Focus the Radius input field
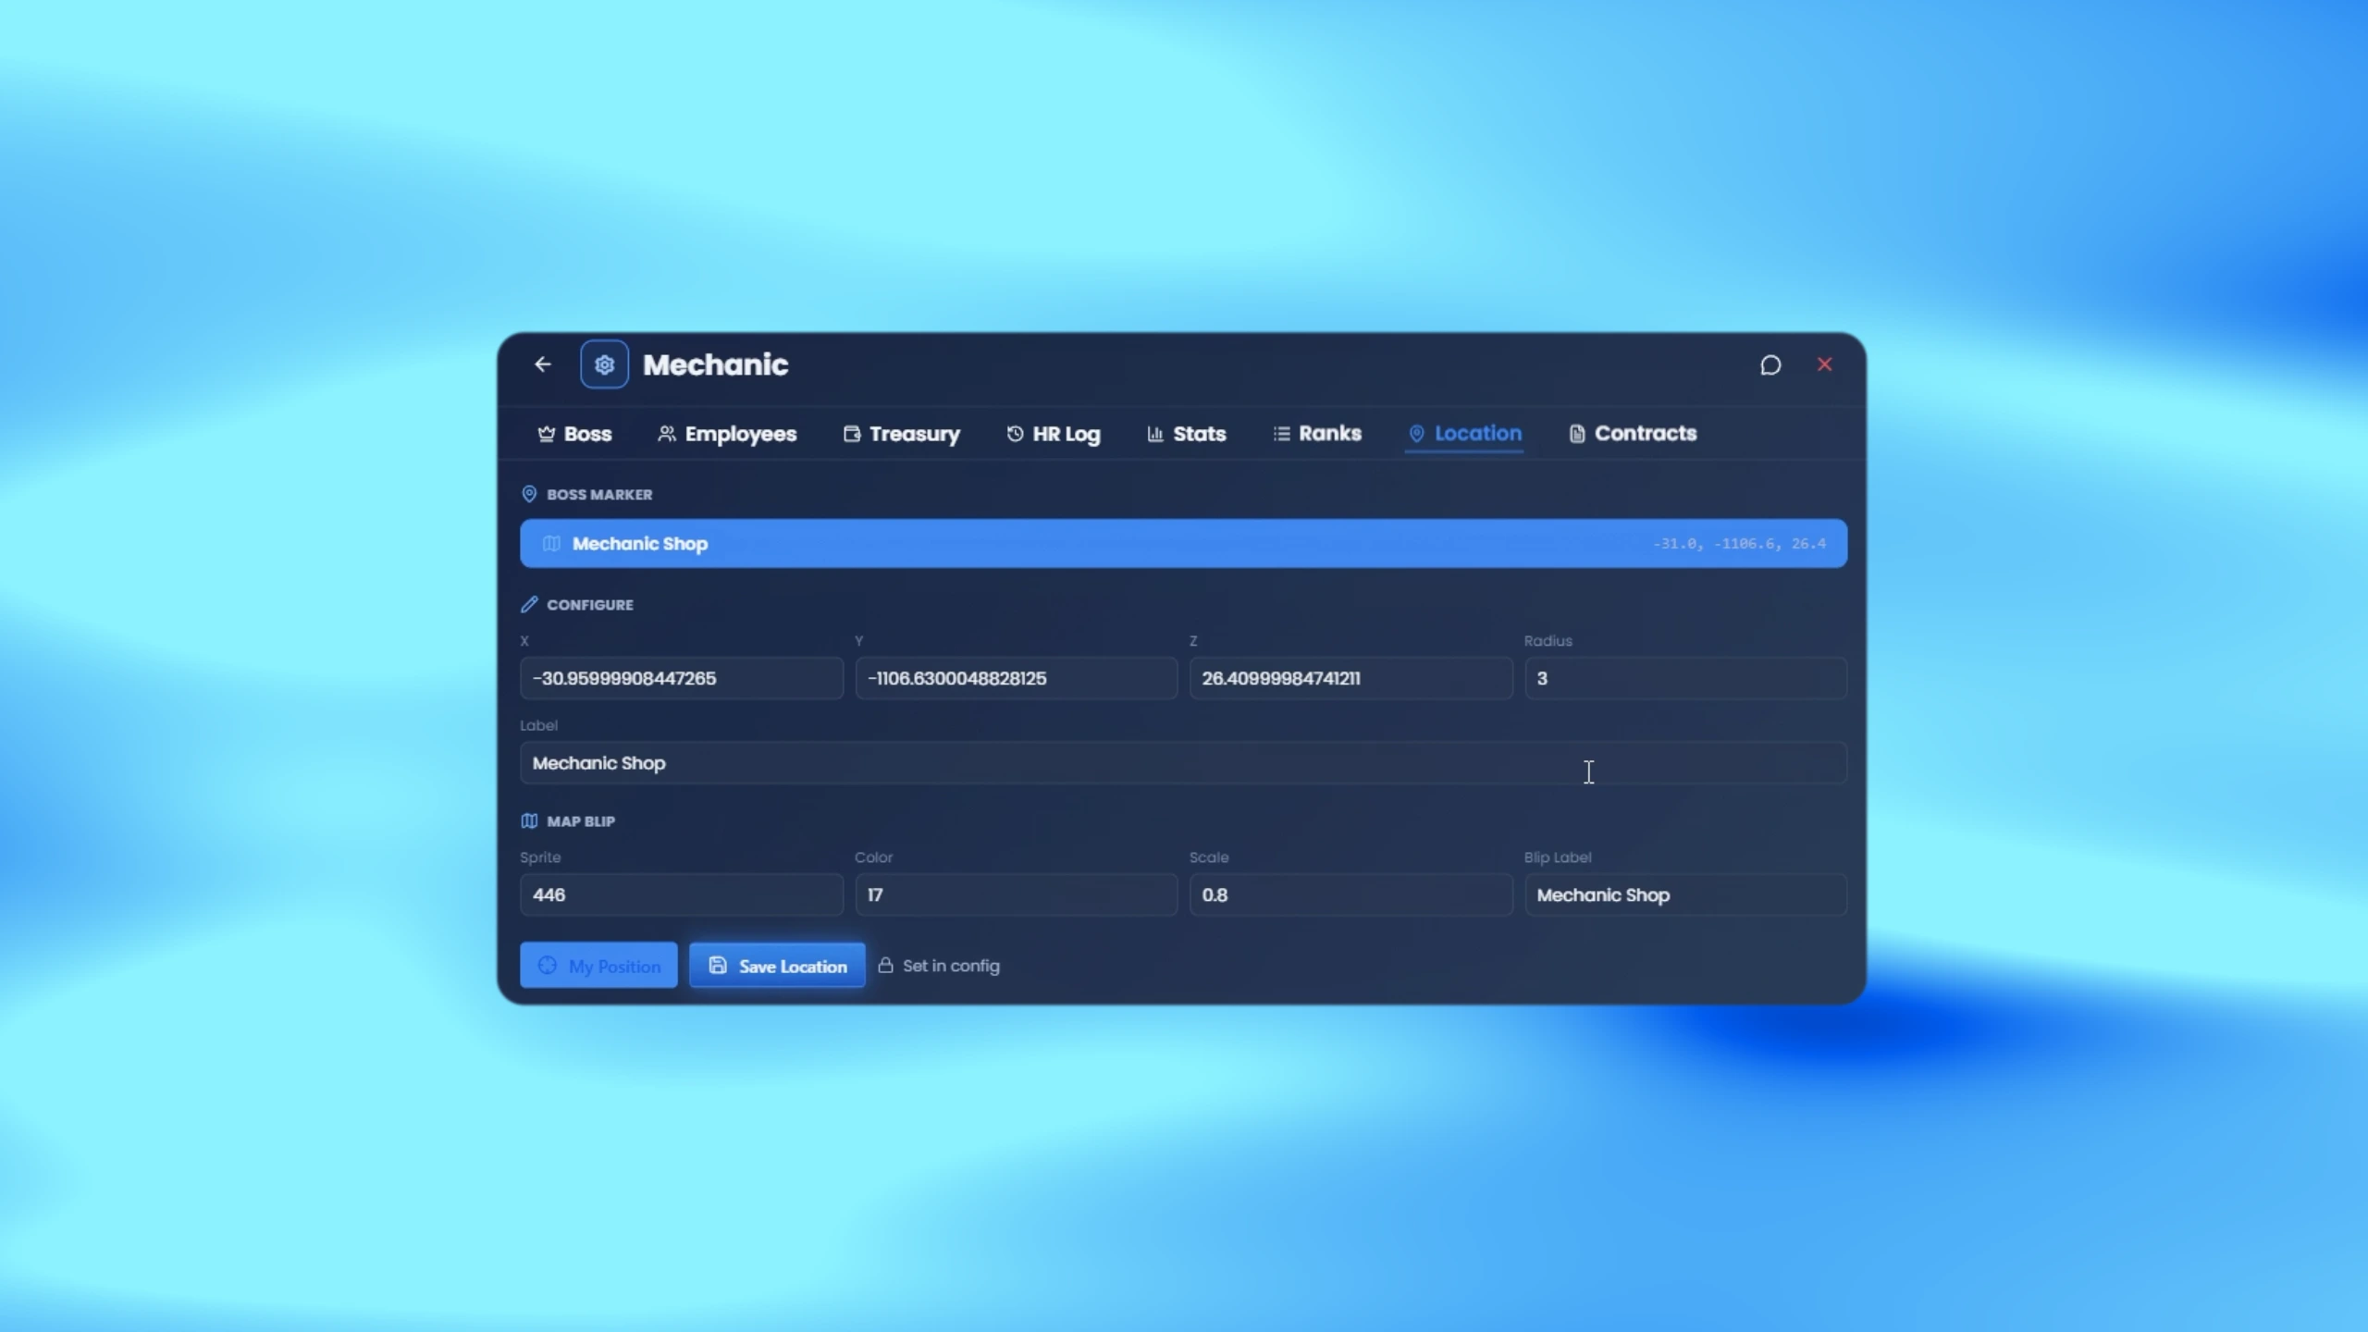This screenshot has height=1332, width=2368. point(1685,678)
